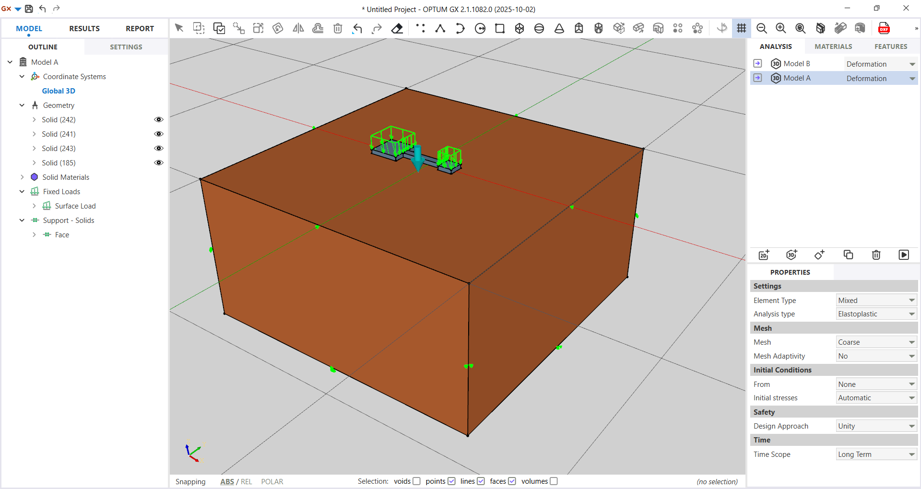Click the mirror geometry icon
The width and height of the screenshot is (921, 489).
click(x=298, y=28)
